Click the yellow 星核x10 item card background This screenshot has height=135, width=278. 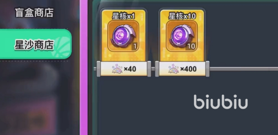click(182, 35)
